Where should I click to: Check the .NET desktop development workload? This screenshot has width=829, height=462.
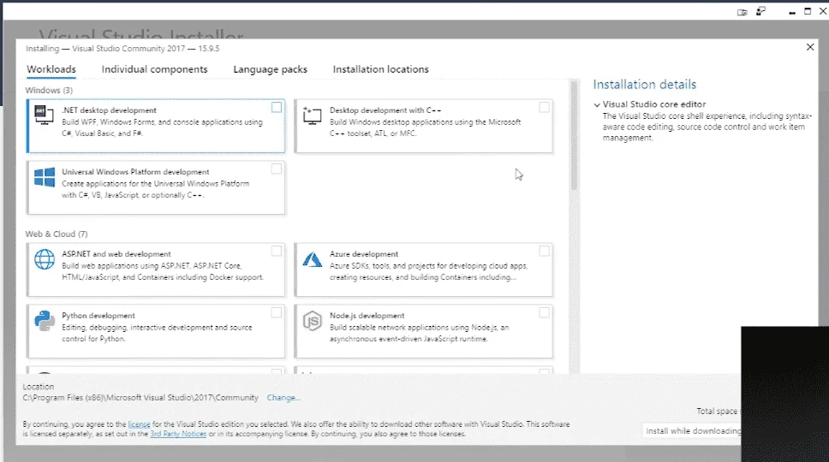click(x=277, y=107)
